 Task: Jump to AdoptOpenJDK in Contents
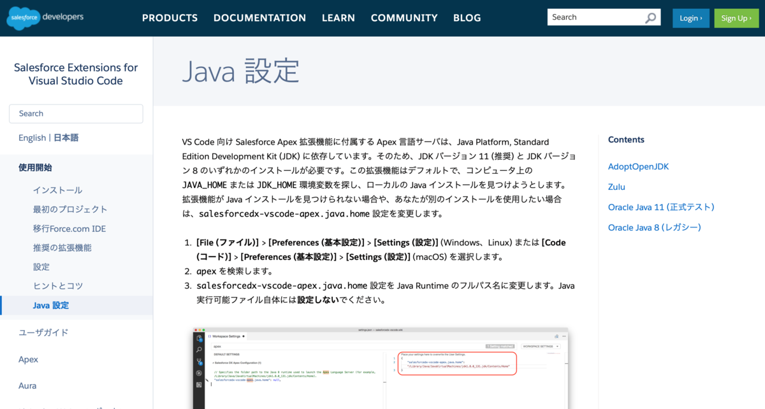click(x=638, y=166)
